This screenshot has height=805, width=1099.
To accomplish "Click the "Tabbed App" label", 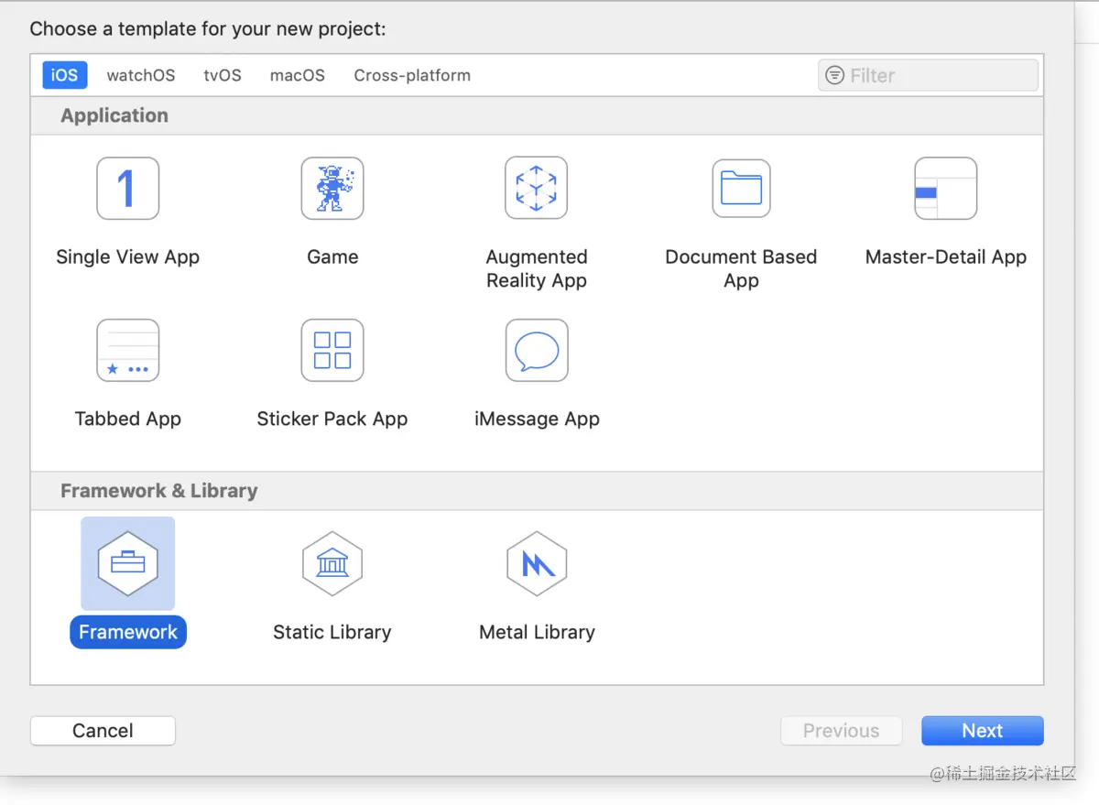I will tap(128, 419).
